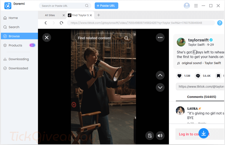Open the three-dot more options menu
The image size is (225, 145).
click(160, 37)
